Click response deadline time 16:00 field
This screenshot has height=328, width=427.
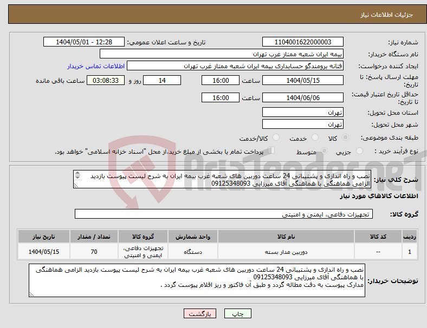pyautogui.click(x=221, y=80)
